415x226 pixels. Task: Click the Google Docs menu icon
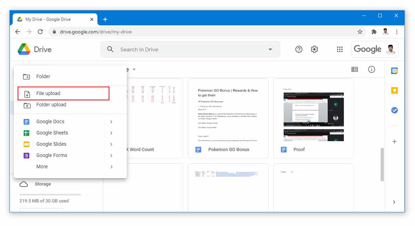tap(26, 122)
